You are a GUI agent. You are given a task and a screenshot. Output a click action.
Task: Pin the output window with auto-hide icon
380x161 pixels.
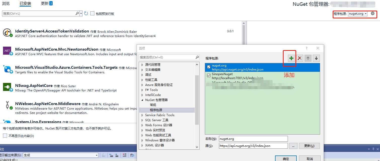pos(373,149)
